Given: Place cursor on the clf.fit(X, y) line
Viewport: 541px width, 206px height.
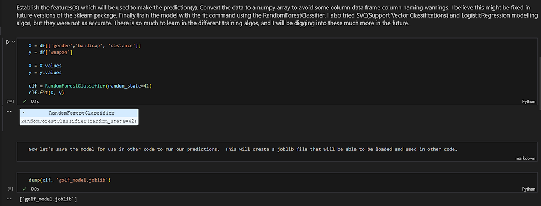Looking at the screenshot, I should point(47,93).
